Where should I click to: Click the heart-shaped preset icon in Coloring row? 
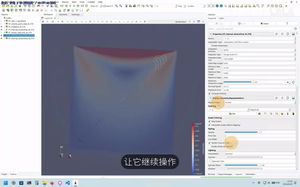click(x=282, y=114)
